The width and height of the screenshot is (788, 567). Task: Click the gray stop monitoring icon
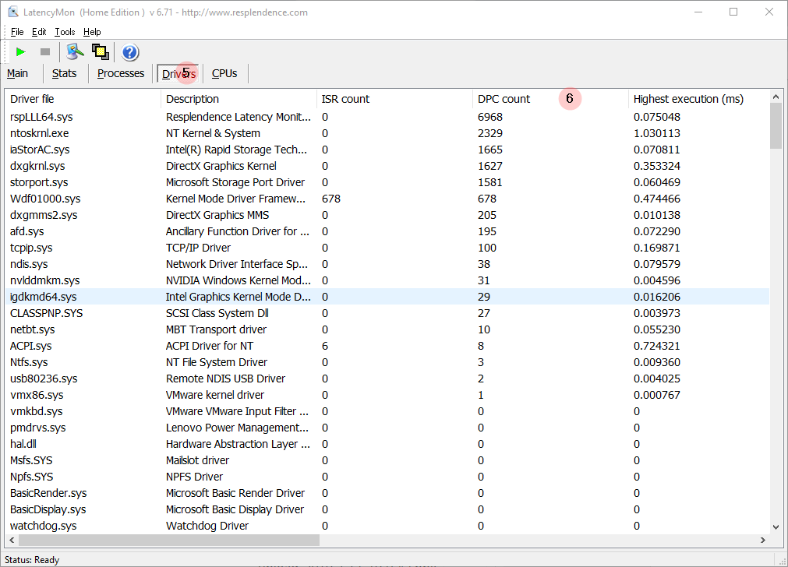[45, 51]
